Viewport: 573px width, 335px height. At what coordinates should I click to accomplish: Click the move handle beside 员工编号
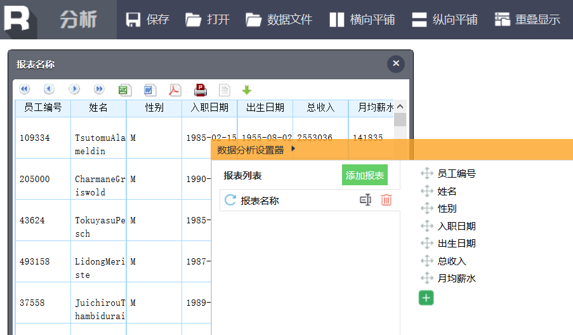426,173
